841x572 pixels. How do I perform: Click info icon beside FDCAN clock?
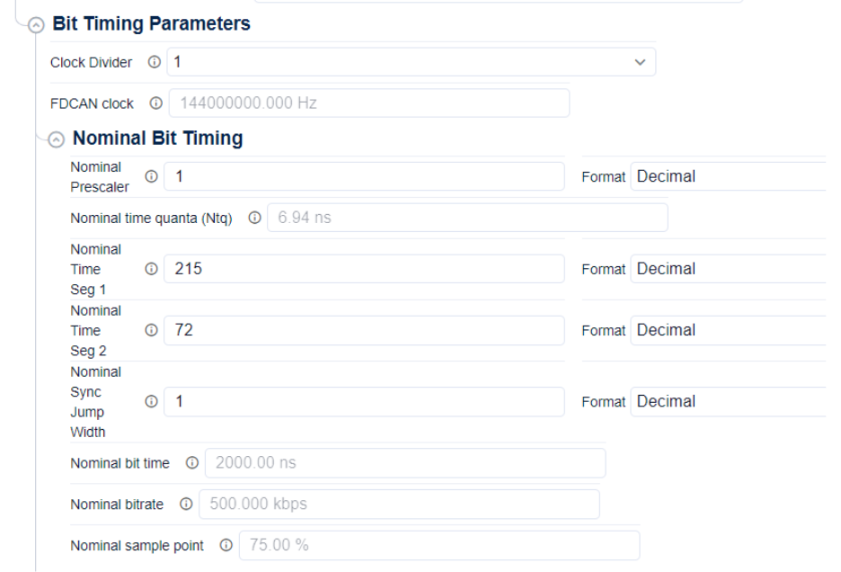157,103
